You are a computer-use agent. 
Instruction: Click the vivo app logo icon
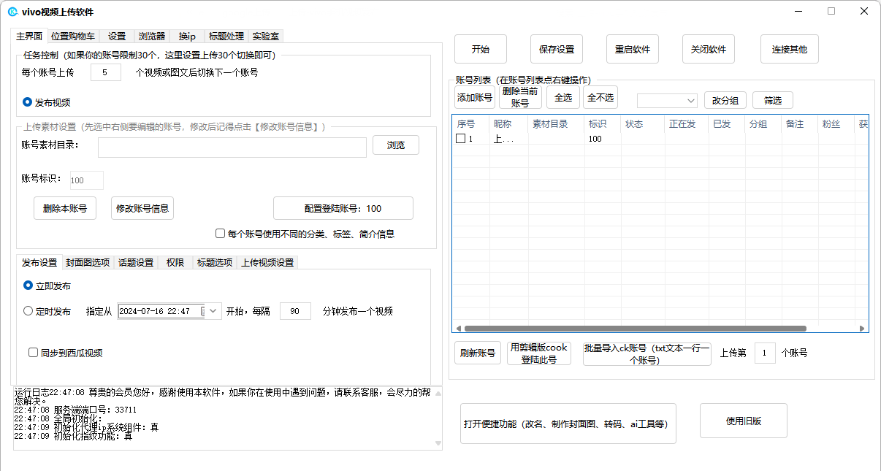point(12,12)
